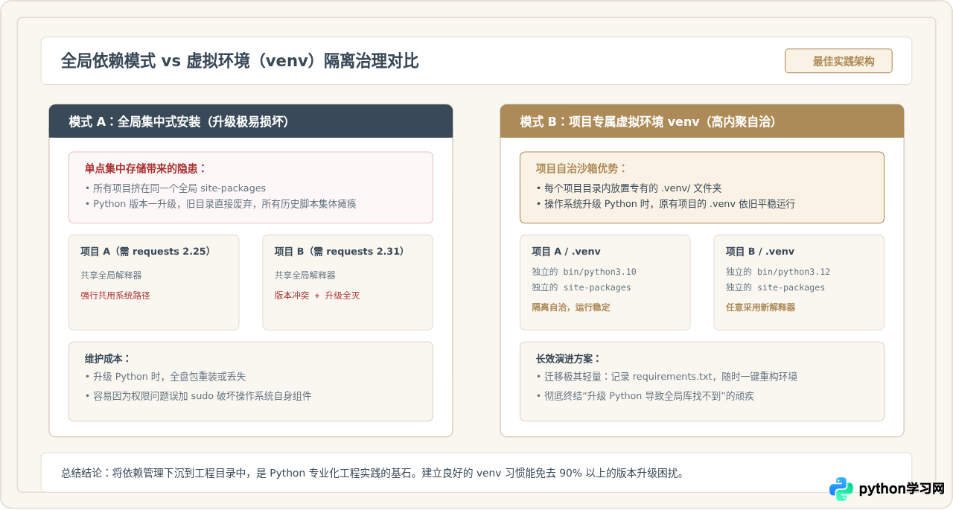Click the Python logo icon

pyautogui.click(x=841, y=489)
